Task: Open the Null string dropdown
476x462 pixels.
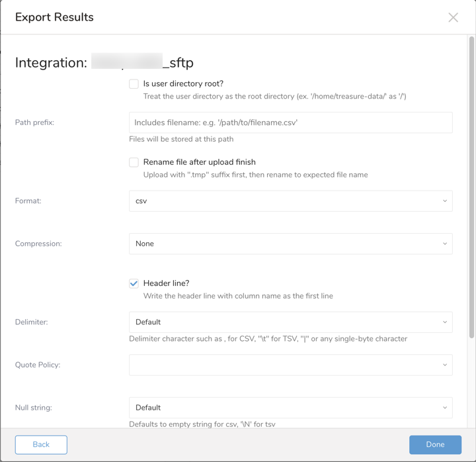Action: [x=290, y=408]
